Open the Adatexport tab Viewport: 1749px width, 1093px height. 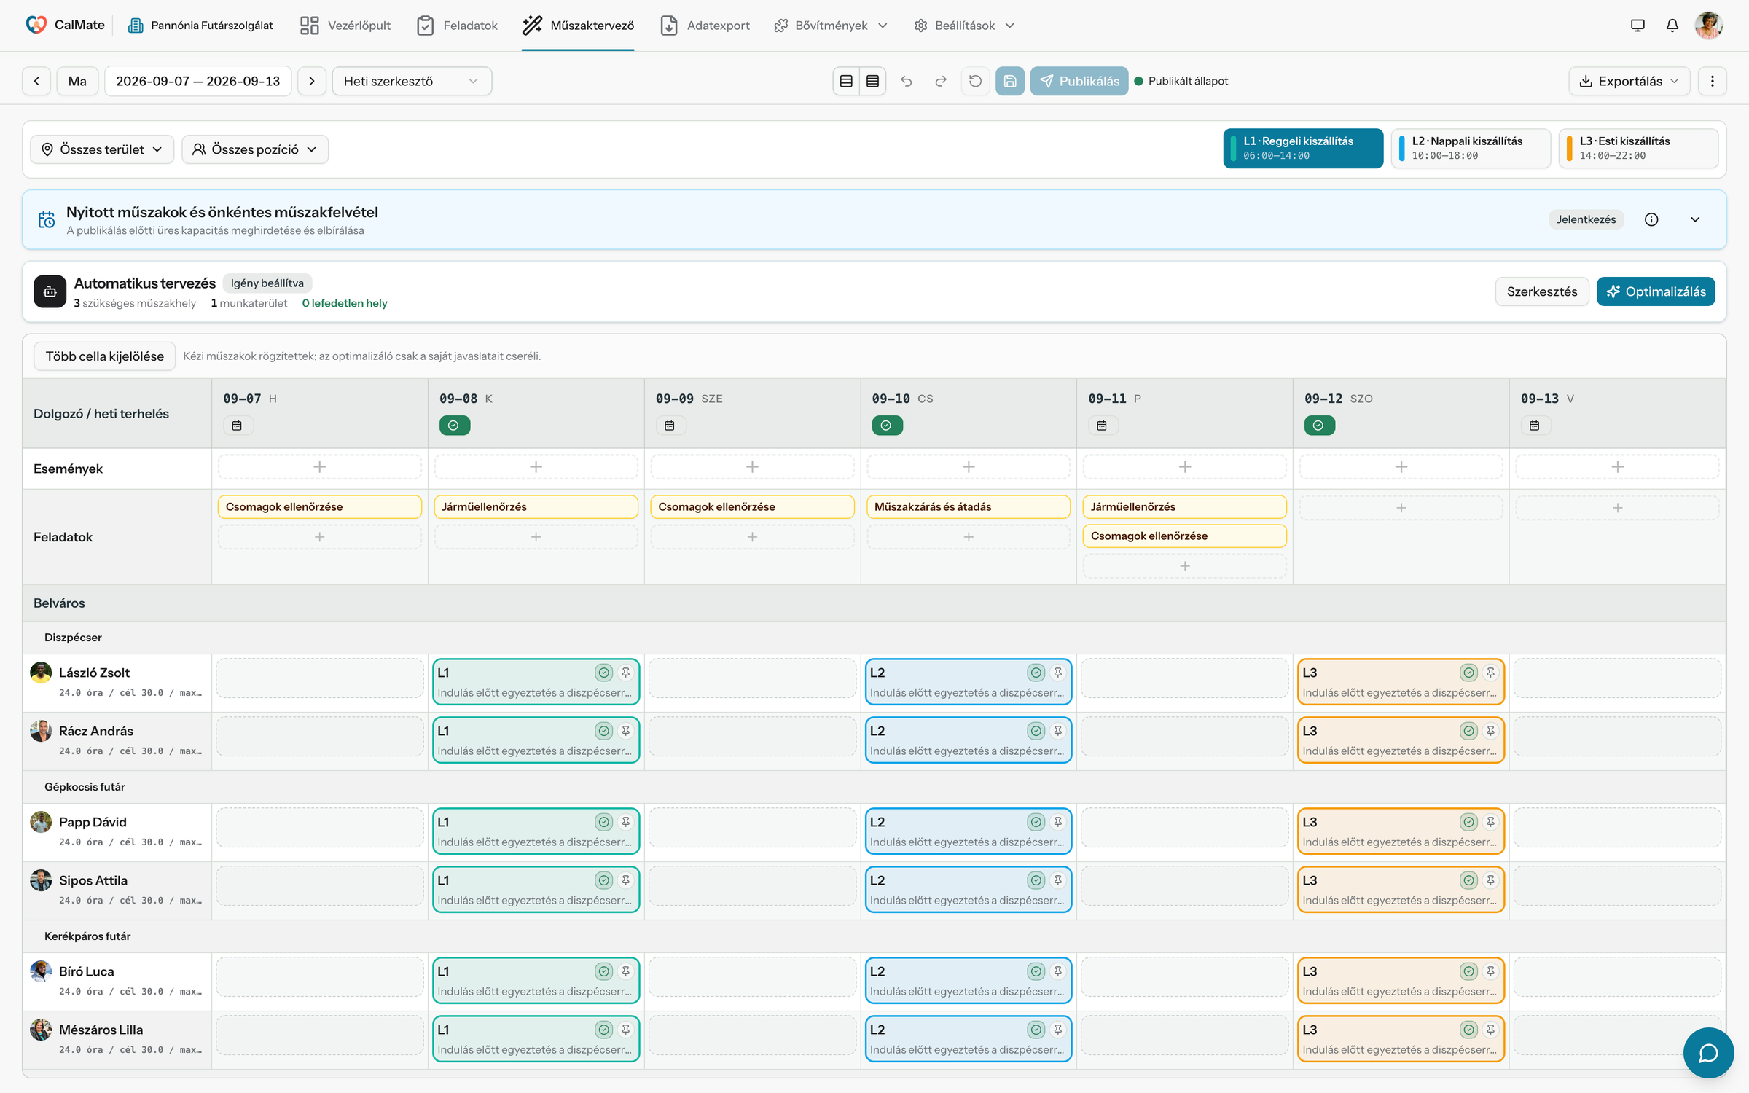click(705, 26)
